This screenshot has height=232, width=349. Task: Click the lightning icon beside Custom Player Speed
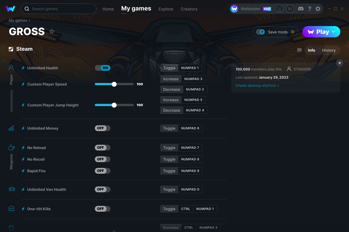23,84
